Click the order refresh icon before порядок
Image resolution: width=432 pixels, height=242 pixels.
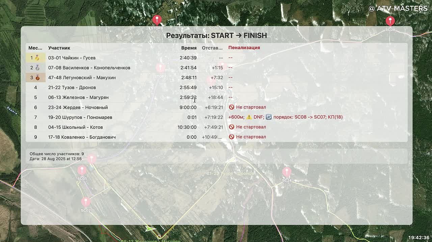coord(269,117)
